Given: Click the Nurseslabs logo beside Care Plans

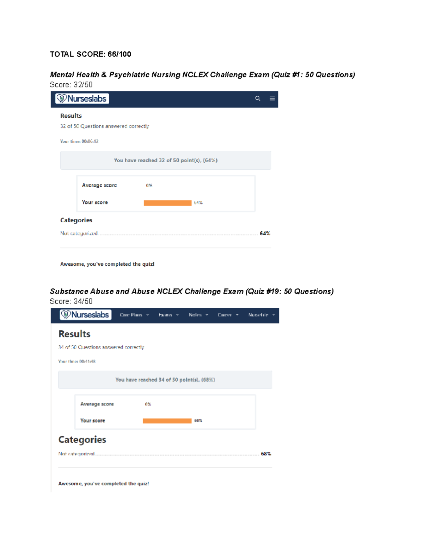Looking at the screenshot, I should pos(86,315).
